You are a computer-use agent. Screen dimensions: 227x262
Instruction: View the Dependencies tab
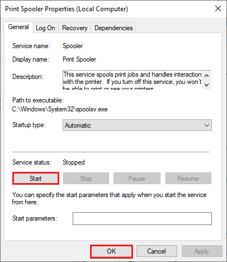pos(114,28)
